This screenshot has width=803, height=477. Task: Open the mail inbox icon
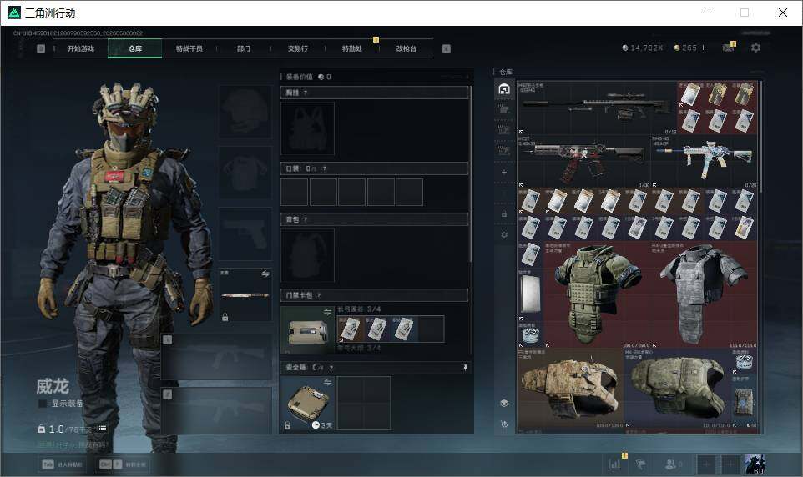pos(728,48)
